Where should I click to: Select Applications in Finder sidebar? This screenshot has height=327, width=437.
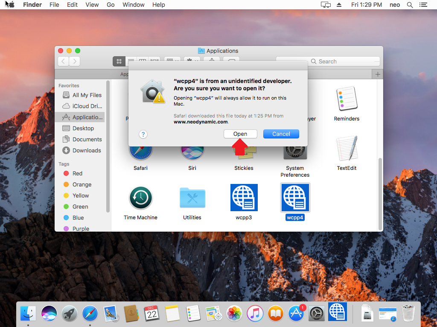pyautogui.click(x=80, y=118)
